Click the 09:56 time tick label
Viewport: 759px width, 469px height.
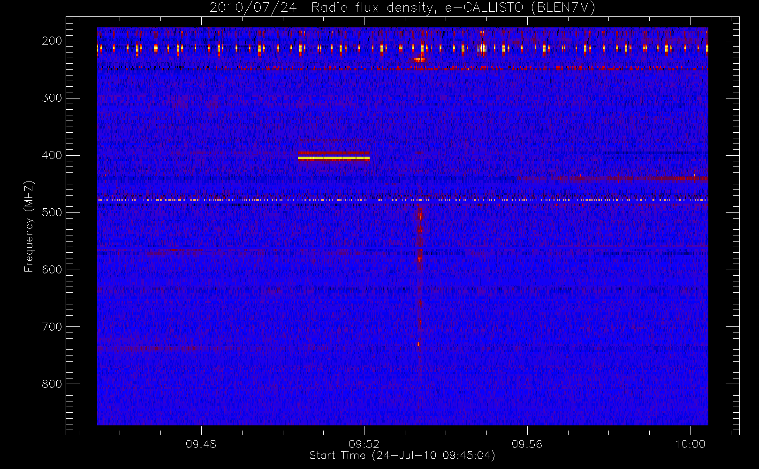[x=527, y=444]
